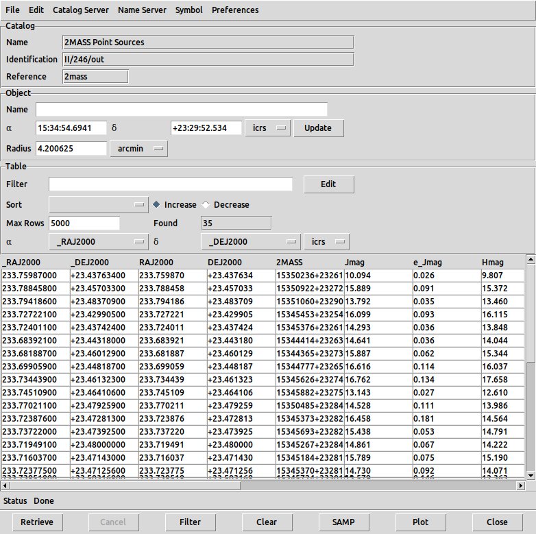
Task: Click the Edit filter button
Action: (x=329, y=184)
